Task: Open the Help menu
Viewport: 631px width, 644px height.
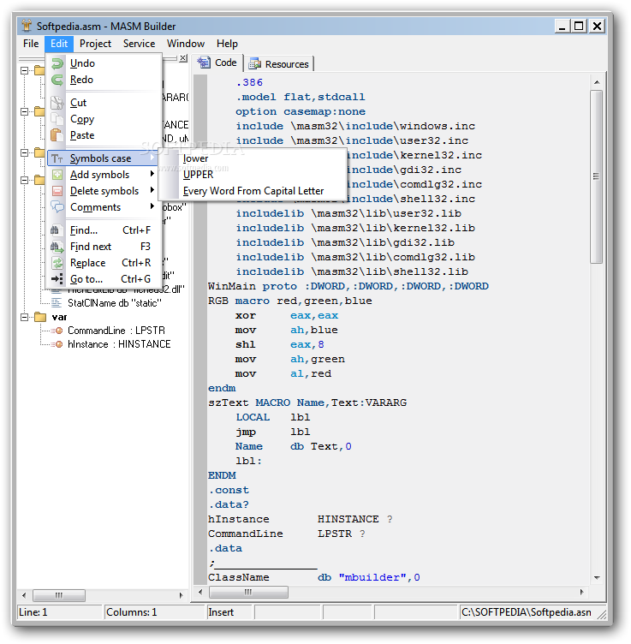Action: tap(227, 44)
